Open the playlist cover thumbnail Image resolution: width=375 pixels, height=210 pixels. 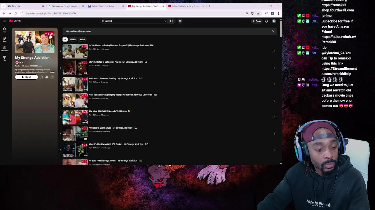tap(35, 42)
